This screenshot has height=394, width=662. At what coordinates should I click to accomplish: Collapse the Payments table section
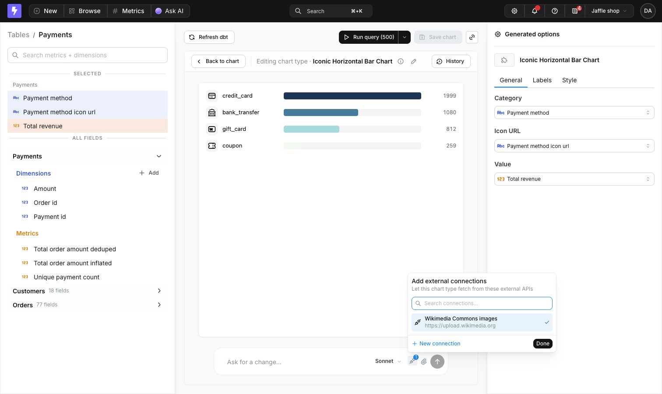(88, 156)
